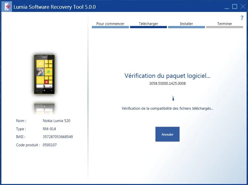Close the Lumia Software Recovery Tool window
Viewport: 248px width, 185px height.
243,6
